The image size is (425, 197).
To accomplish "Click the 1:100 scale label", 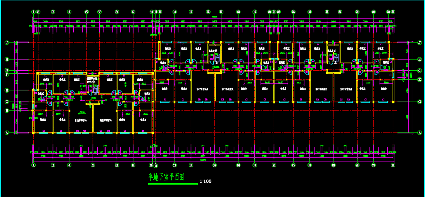I will click(206, 181).
